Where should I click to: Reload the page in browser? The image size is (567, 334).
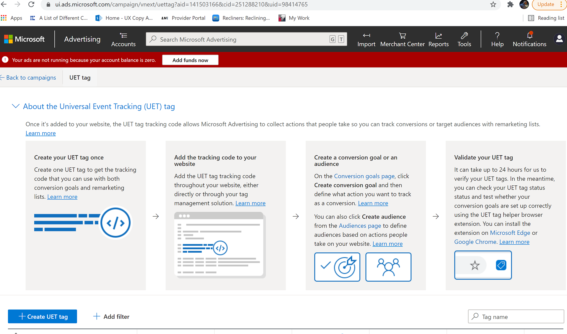[x=31, y=4]
